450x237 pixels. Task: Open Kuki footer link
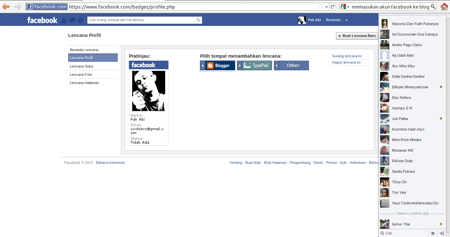click(343, 163)
